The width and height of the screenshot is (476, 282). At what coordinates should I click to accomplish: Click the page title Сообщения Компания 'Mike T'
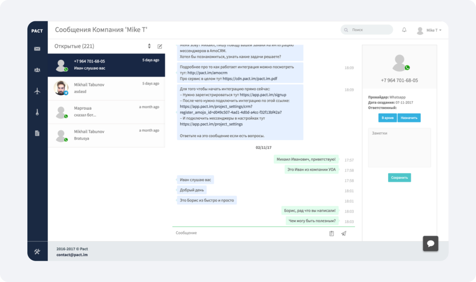(x=101, y=30)
